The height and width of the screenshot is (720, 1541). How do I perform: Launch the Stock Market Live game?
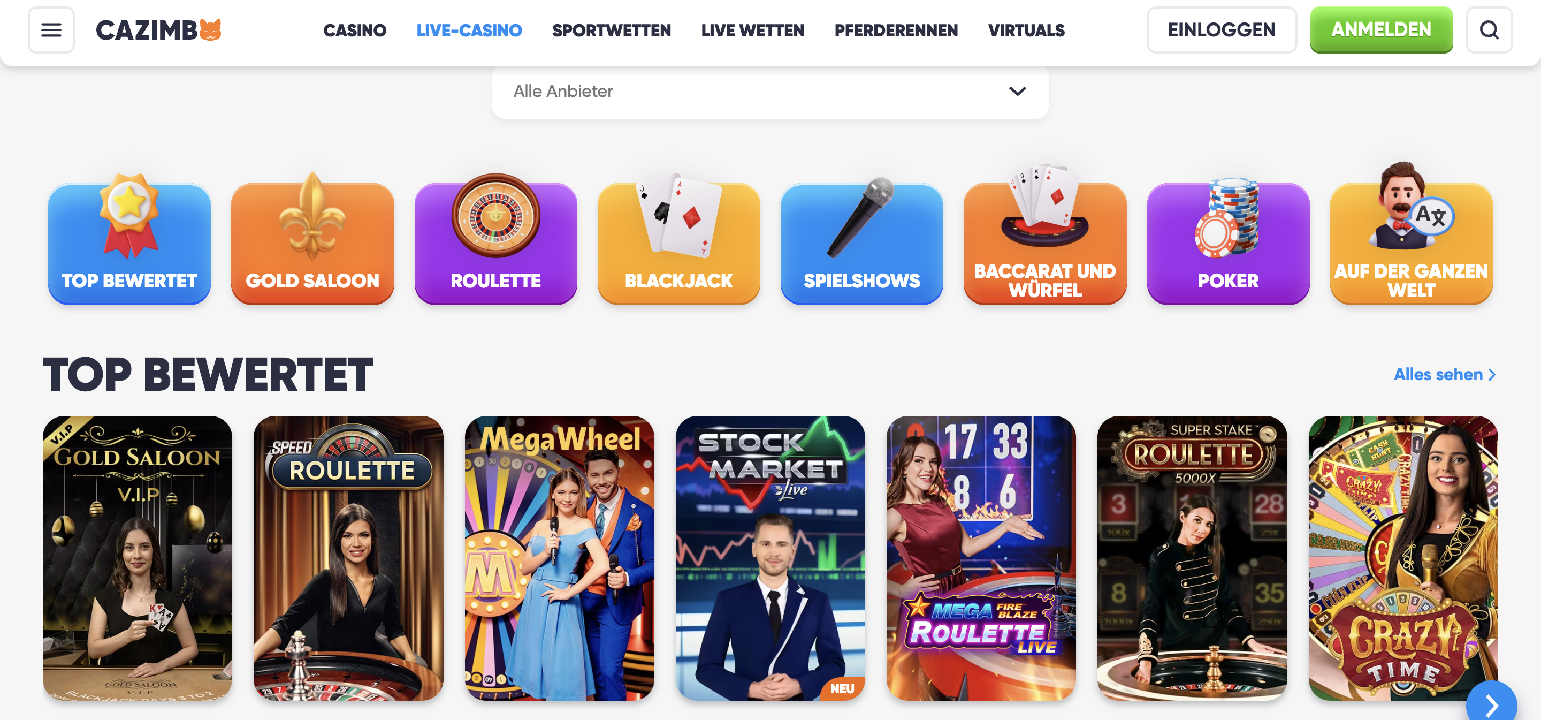click(770, 558)
